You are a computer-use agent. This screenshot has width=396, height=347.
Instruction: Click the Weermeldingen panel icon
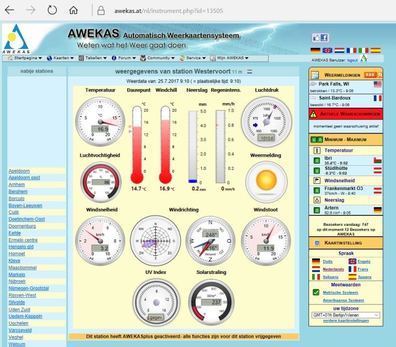[315, 75]
